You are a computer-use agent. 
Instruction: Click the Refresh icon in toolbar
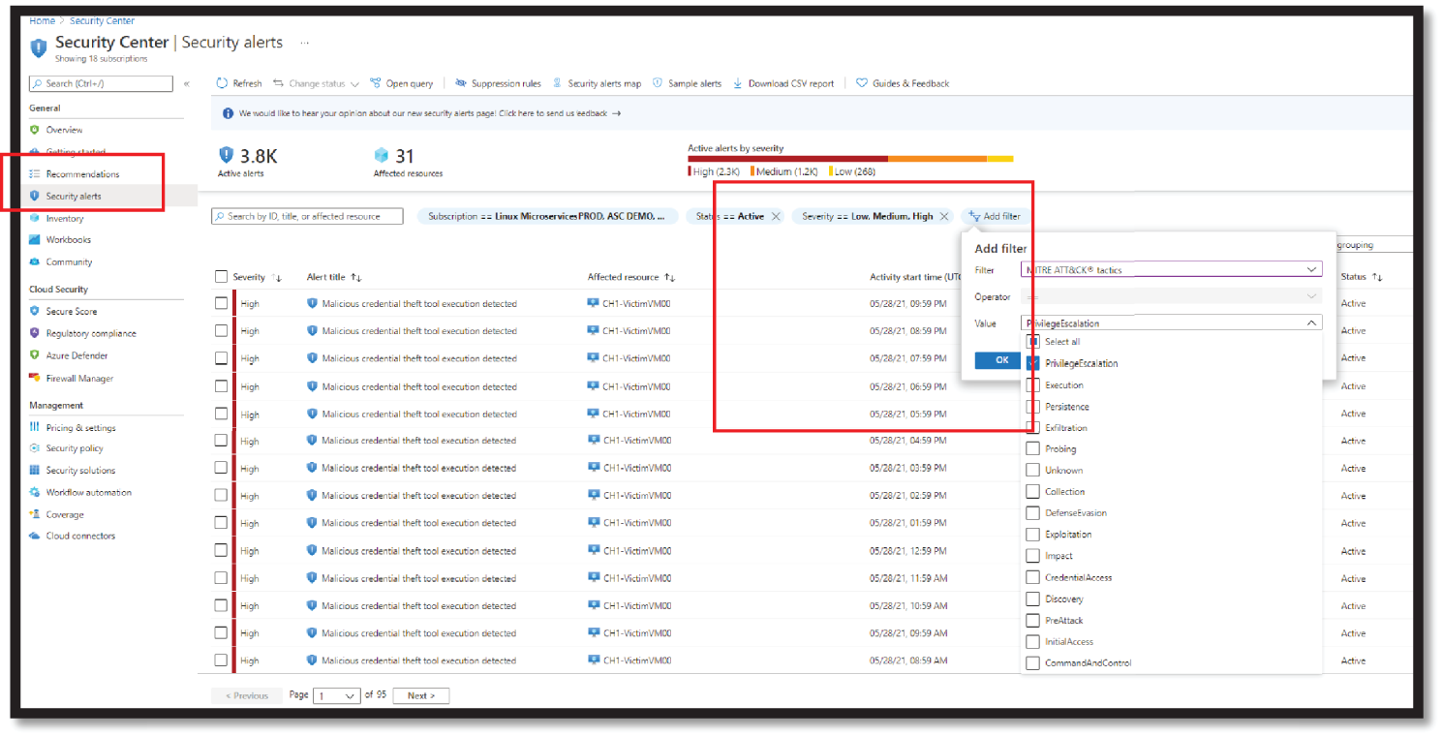click(x=222, y=83)
